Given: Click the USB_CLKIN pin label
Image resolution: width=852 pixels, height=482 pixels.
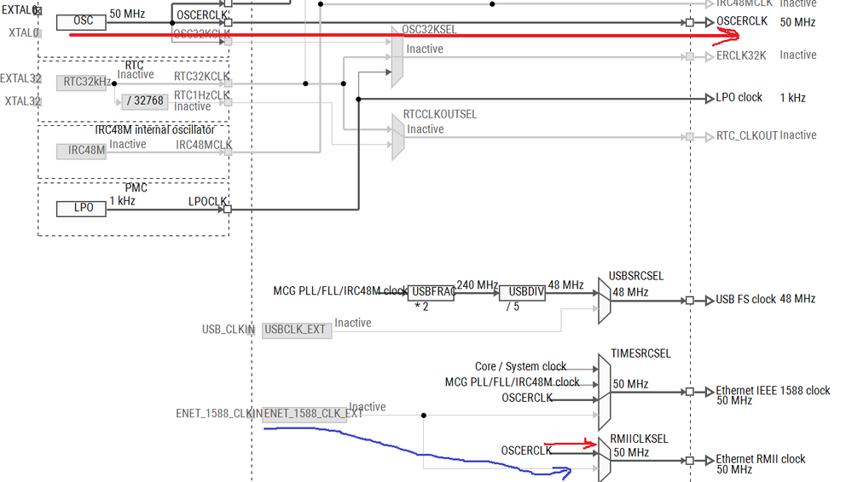Looking at the screenshot, I should coord(229,330).
